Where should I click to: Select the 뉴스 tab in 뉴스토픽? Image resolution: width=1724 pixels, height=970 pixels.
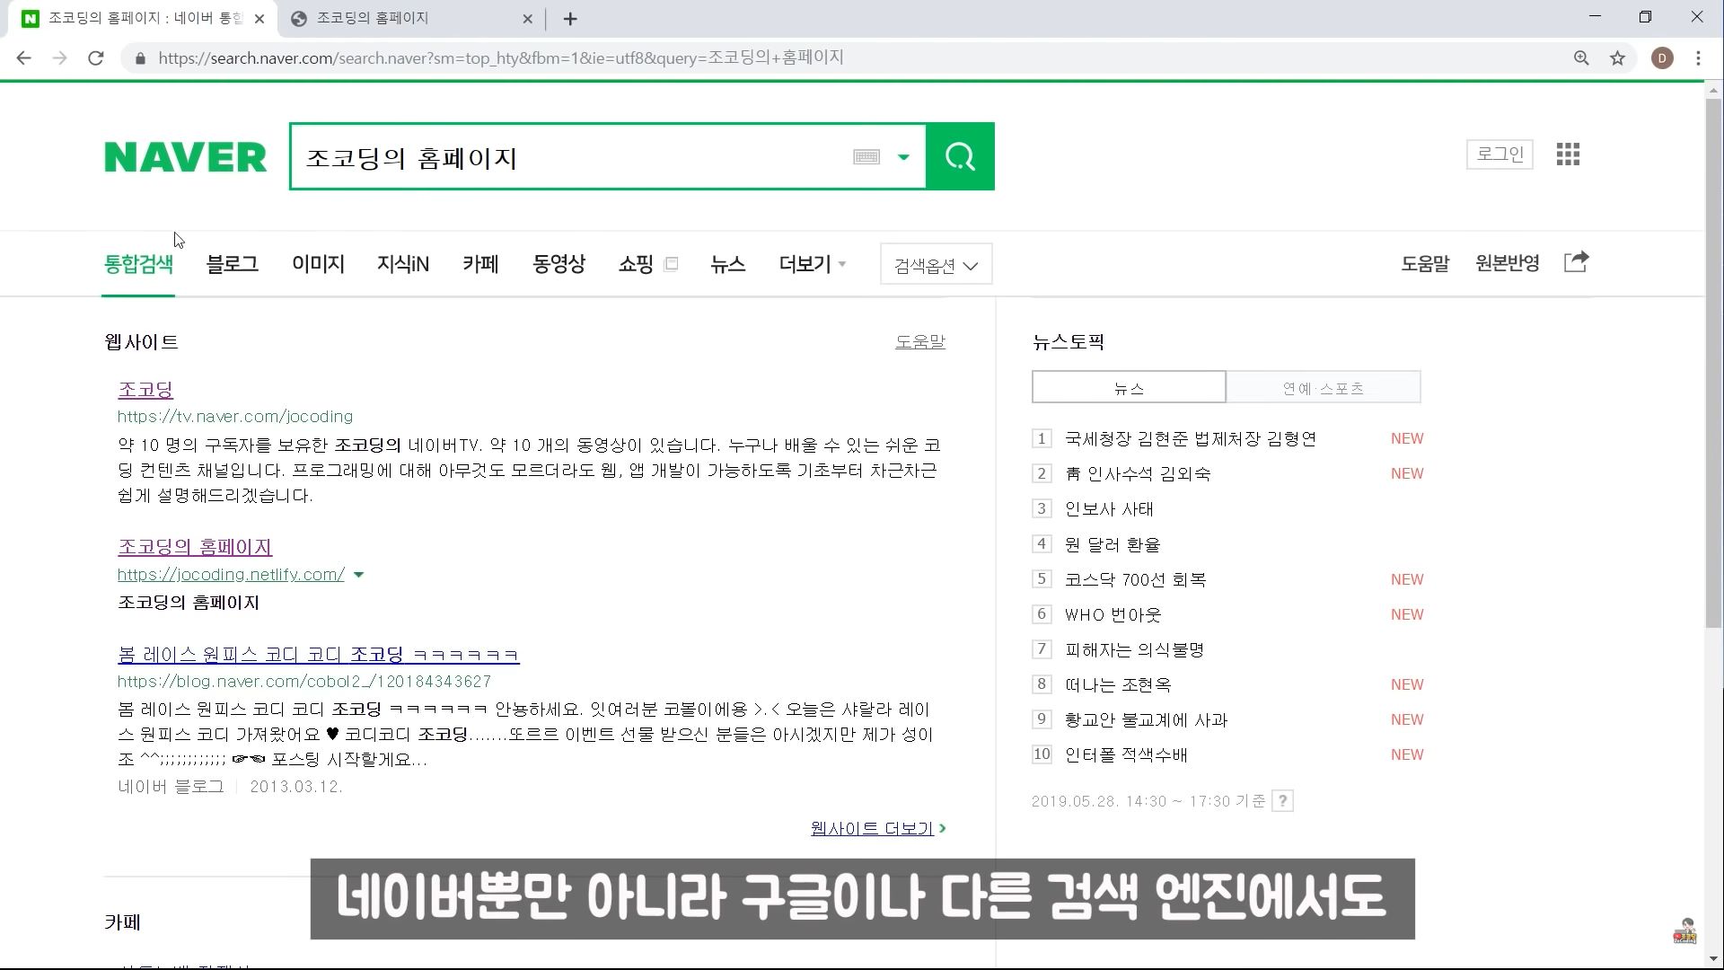(x=1129, y=387)
